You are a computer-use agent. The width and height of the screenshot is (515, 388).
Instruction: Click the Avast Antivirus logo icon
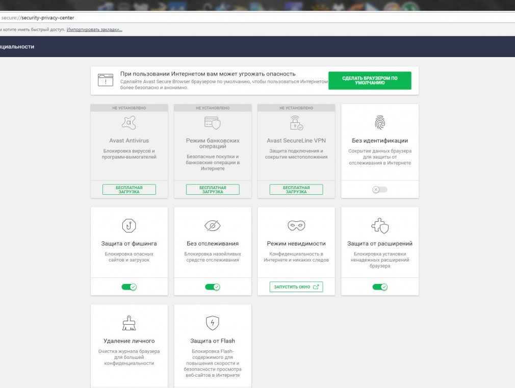tap(128, 123)
